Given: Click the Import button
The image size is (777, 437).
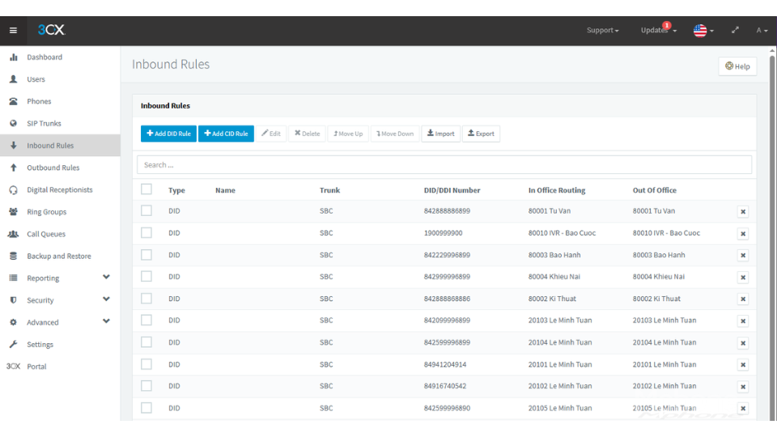Looking at the screenshot, I should [x=440, y=134].
